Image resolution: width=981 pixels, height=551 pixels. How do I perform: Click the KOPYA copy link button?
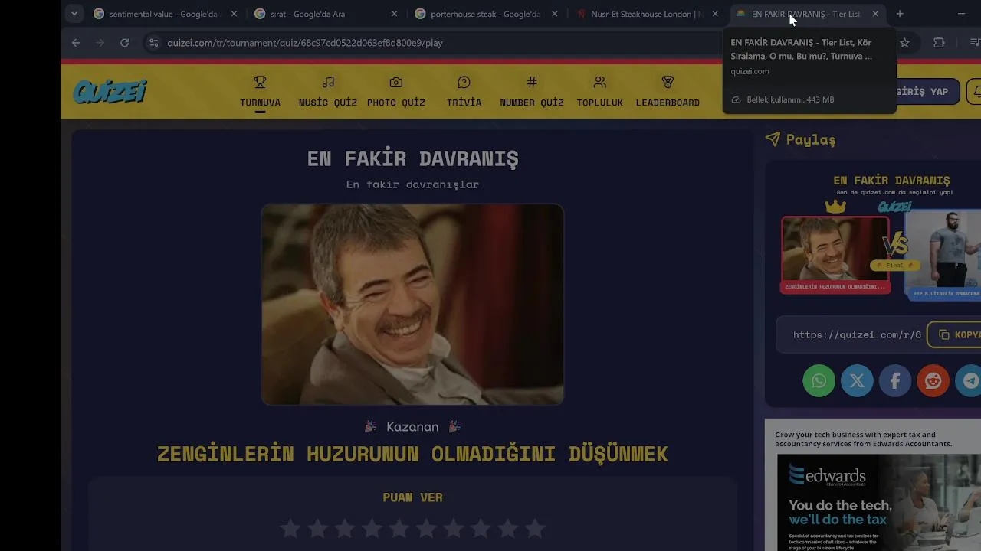click(x=958, y=334)
